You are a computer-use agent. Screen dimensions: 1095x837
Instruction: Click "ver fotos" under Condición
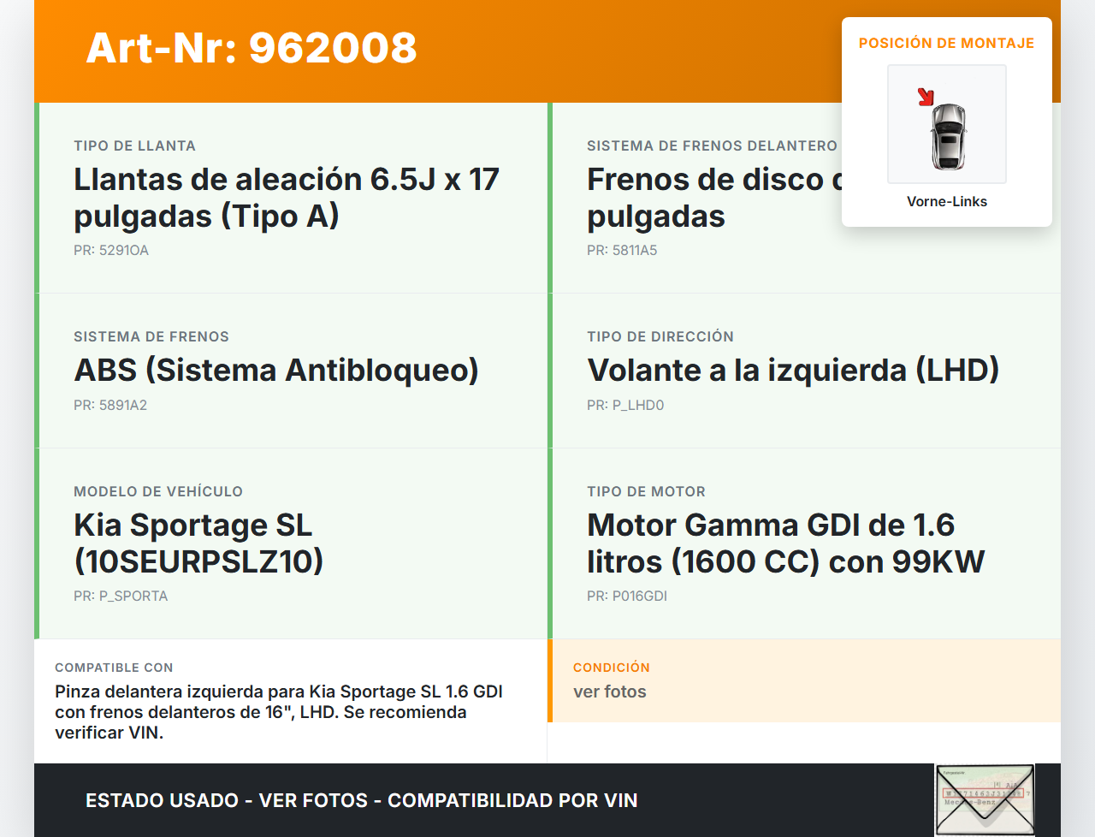610,692
